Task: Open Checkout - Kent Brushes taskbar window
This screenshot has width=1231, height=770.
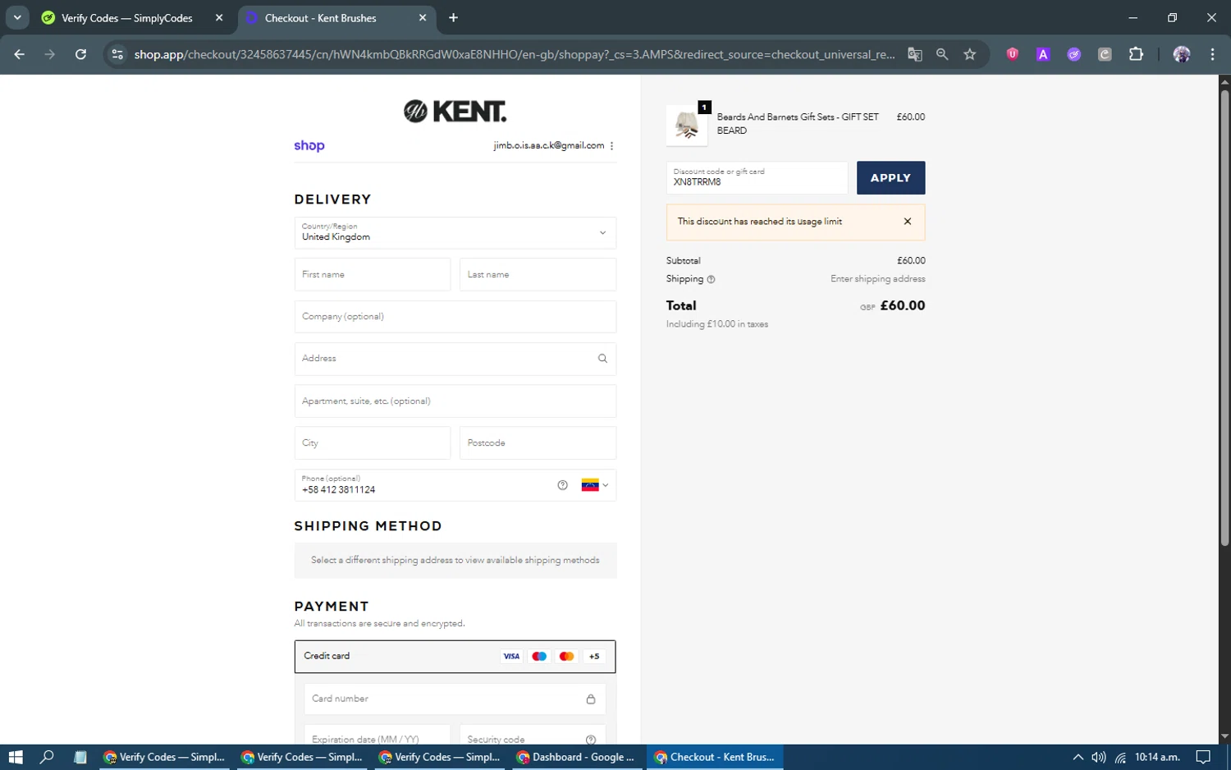Action: tap(716, 757)
